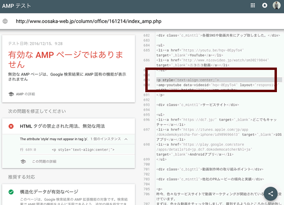Click the tested URL input field
Image resolution: width=284 pixels, height=205 pixels.
click(89, 21)
